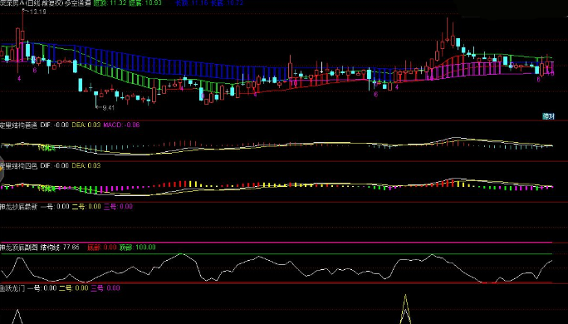The width and height of the screenshot is (568, 324).
Task: Click the white spike in bottom-left panel
Action: 17,317
